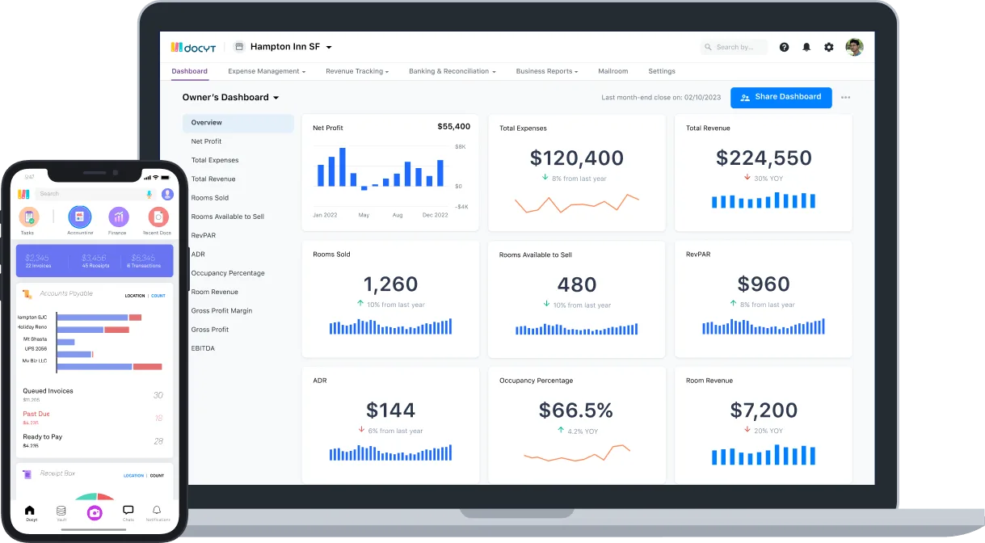Tap the Vault icon in phone nav
Screen dimensions: 985x543
point(61,511)
